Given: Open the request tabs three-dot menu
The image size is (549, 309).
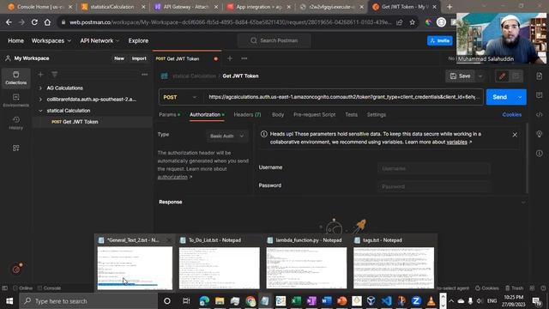Looking at the screenshot, I should pyautogui.click(x=244, y=58).
